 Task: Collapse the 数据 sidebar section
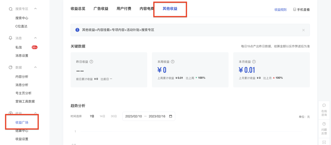tap(35, 67)
